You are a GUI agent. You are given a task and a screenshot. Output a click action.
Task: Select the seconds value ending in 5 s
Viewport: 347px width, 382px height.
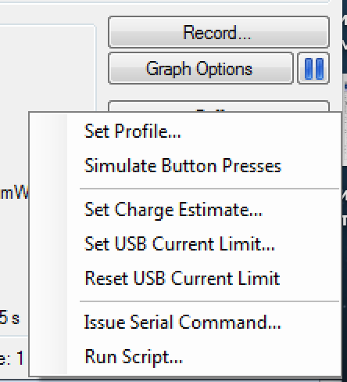pos(9,318)
